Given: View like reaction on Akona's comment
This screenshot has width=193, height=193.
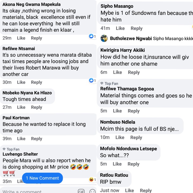Looking at the screenshot, I should click(x=92, y=36).
